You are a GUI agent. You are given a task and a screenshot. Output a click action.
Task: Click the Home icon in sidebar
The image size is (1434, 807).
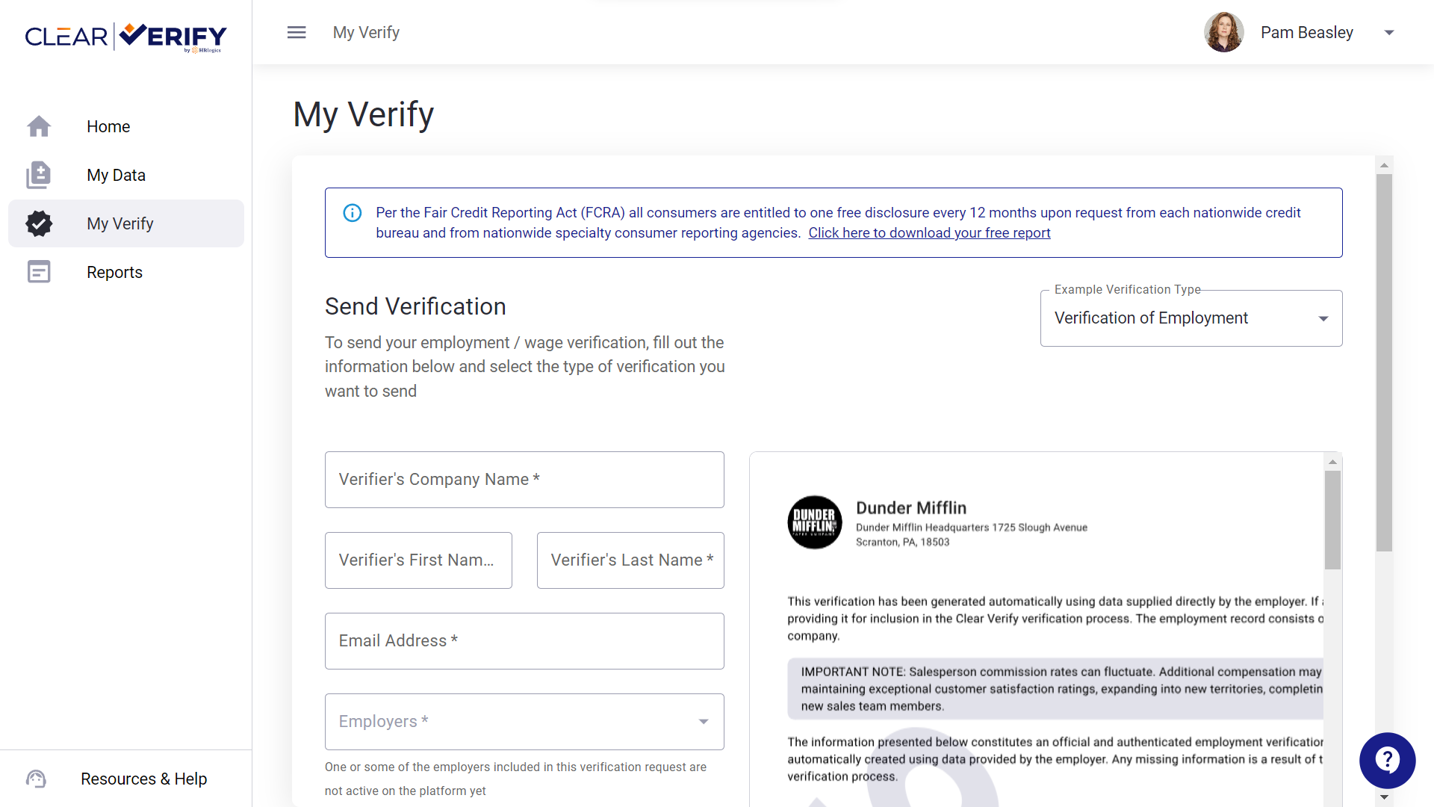[x=39, y=126]
